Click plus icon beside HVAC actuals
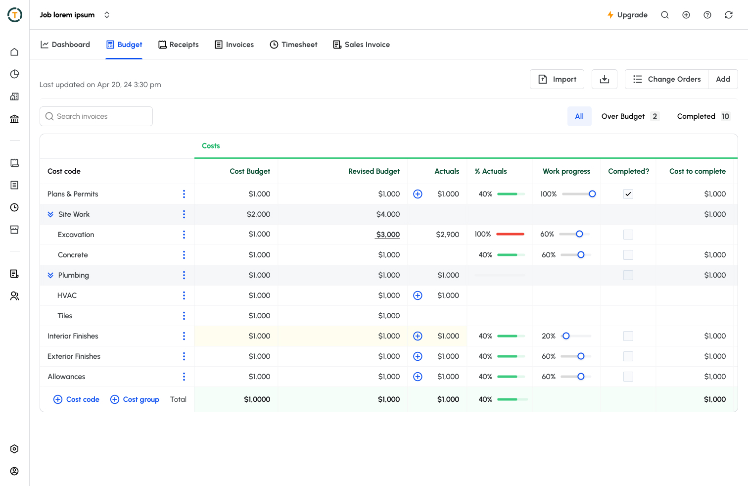The width and height of the screenshot is (748, 486). coord(418,295)
